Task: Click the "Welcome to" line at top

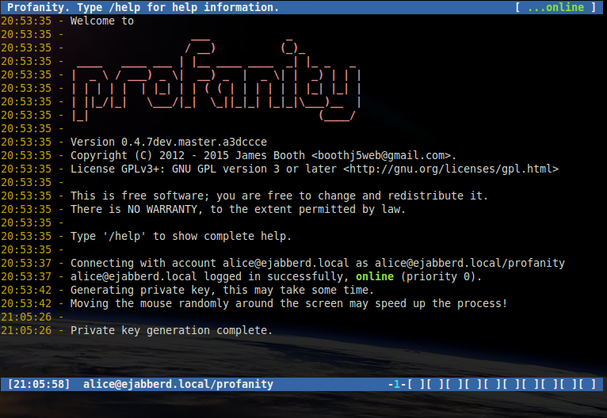Action: click(x=102, y=21)
